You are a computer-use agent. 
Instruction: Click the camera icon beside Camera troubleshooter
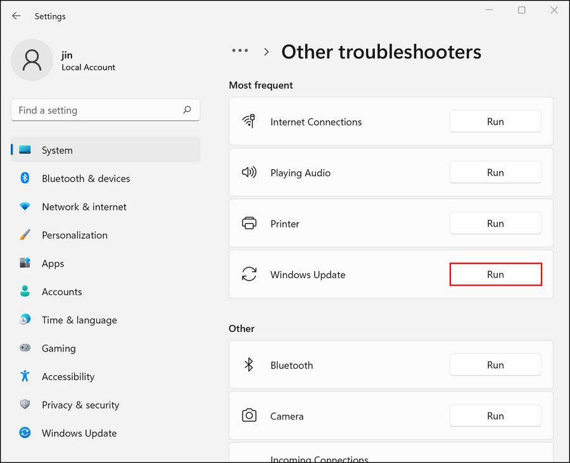250,415
